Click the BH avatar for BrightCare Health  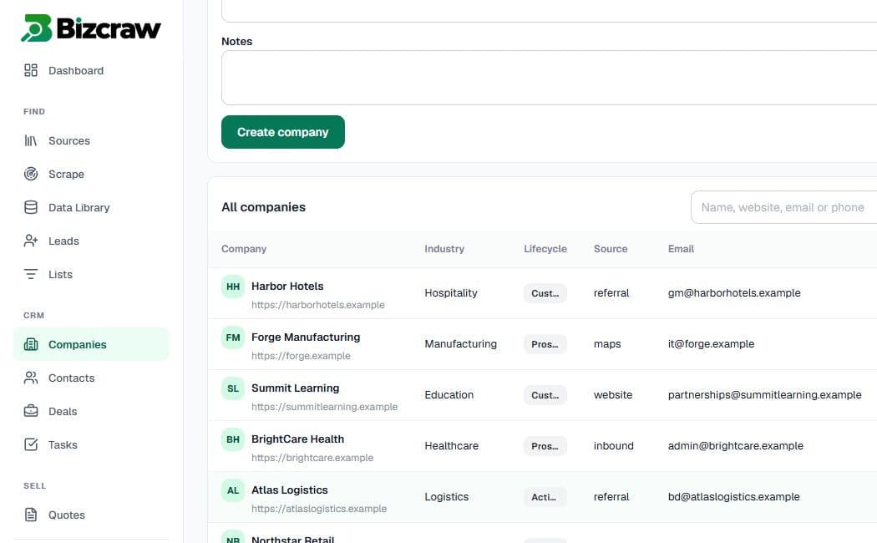(233, 439)
